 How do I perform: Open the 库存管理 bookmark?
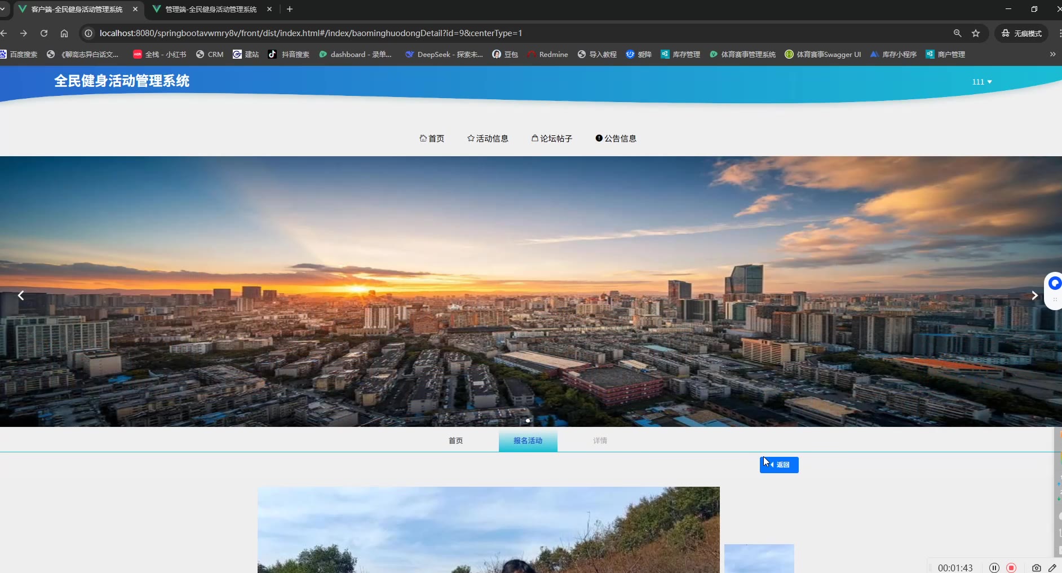click(680, 54)
